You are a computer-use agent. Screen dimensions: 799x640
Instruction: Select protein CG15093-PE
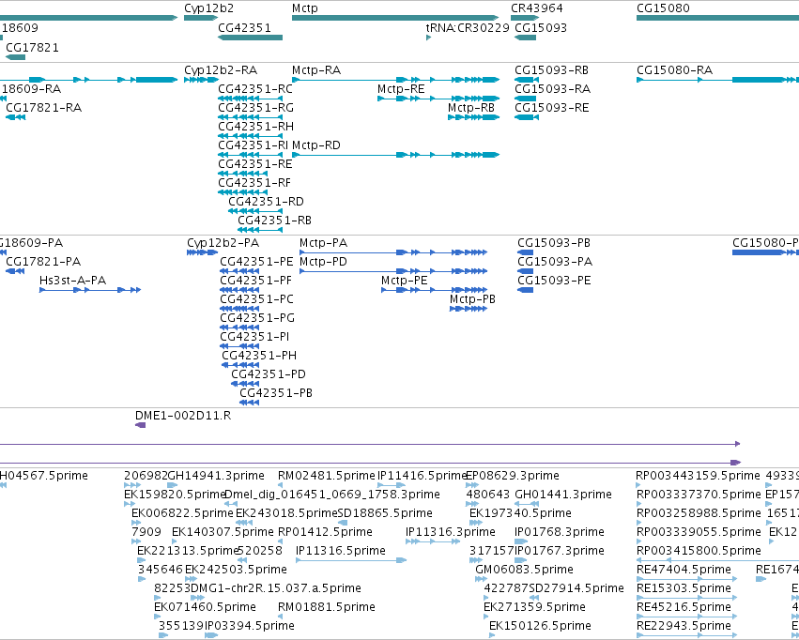click(554, 281)
